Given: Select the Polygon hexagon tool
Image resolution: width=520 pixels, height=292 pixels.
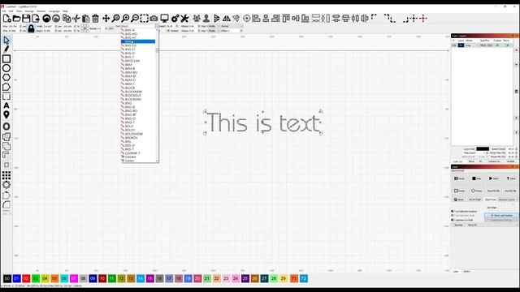Looking at the screenshot, I should coord(6,78).
